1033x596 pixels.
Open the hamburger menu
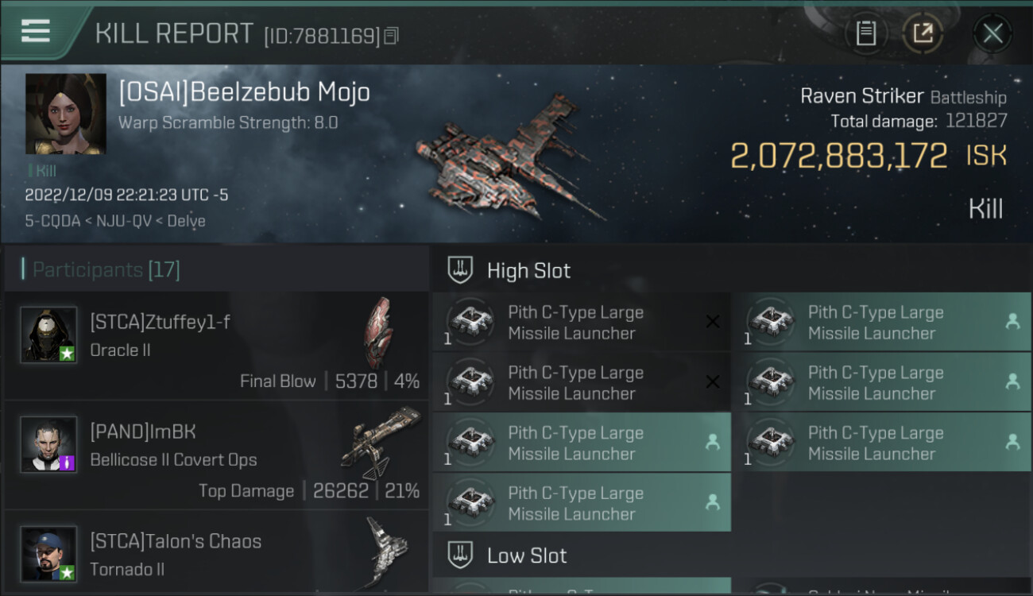36,31
